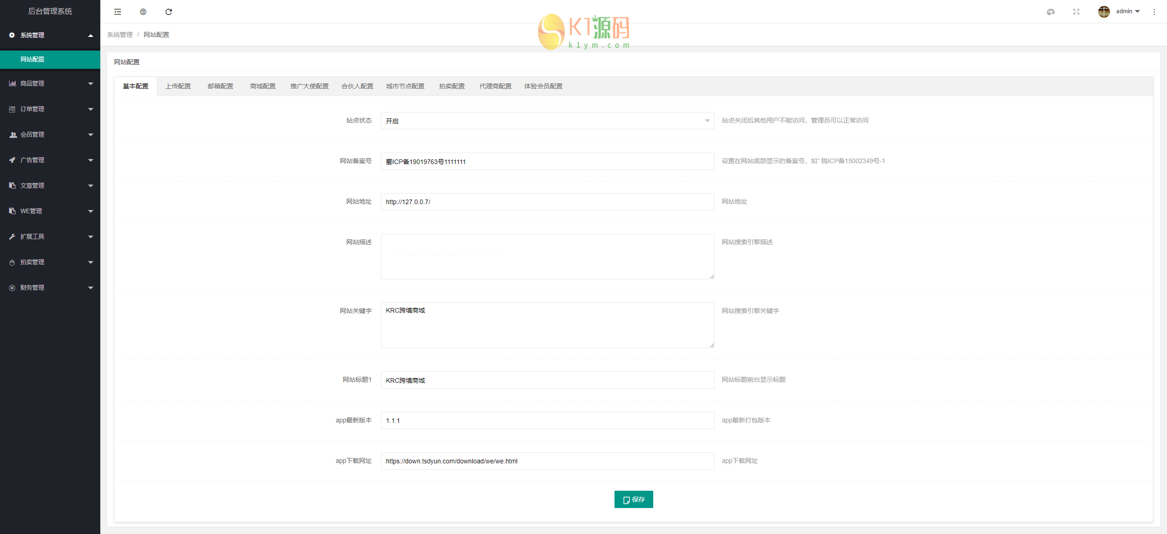This screenshot has height=534, width=1167.
Task: Click the 网站地址 input field
Action: point(547,202)
